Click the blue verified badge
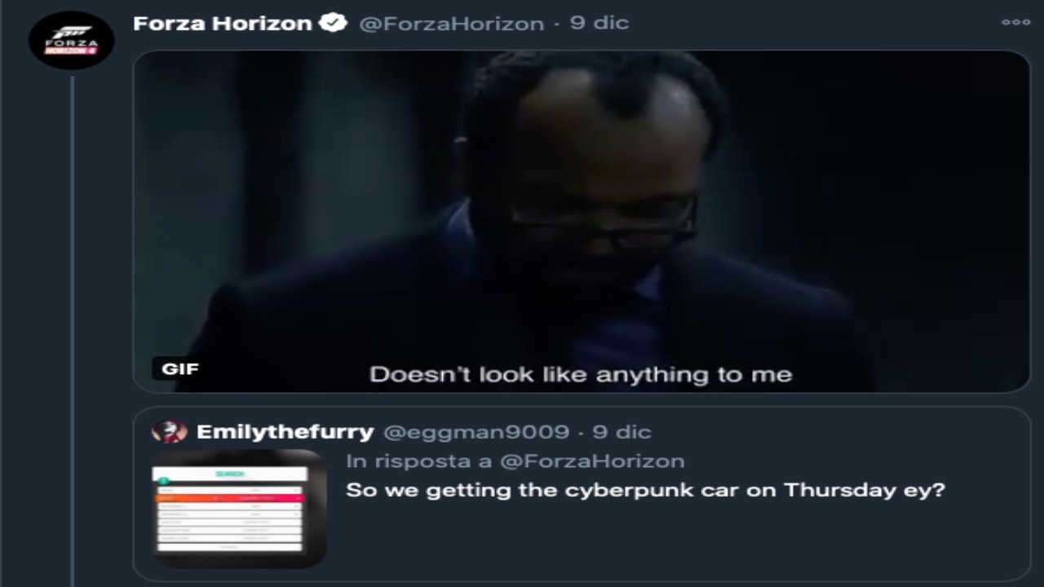This screenshot has width=1044, height=587. click(x=334, y=24)
